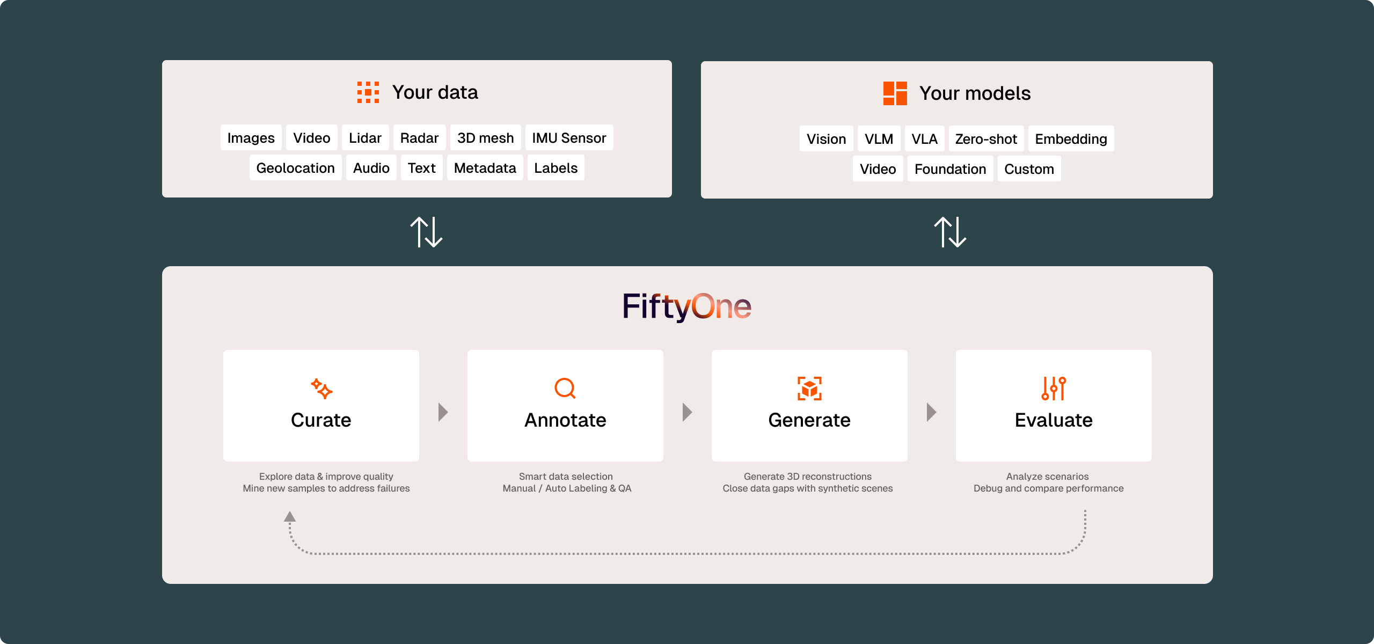Screen dimensions: 1374x644
Task: Select the IMU Sensor data tag
Action: pyautogui.click(x=569, y=138)
